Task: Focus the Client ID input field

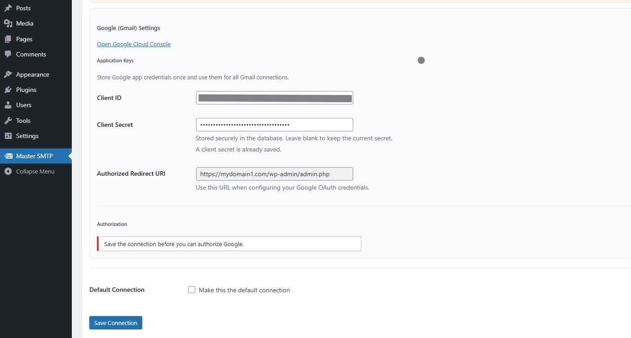Action: point(274,98)
